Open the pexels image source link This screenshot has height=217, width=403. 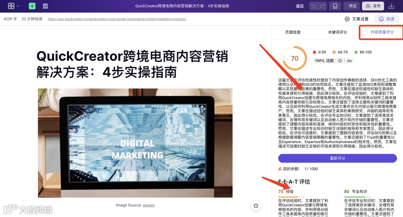coord(149,205)
